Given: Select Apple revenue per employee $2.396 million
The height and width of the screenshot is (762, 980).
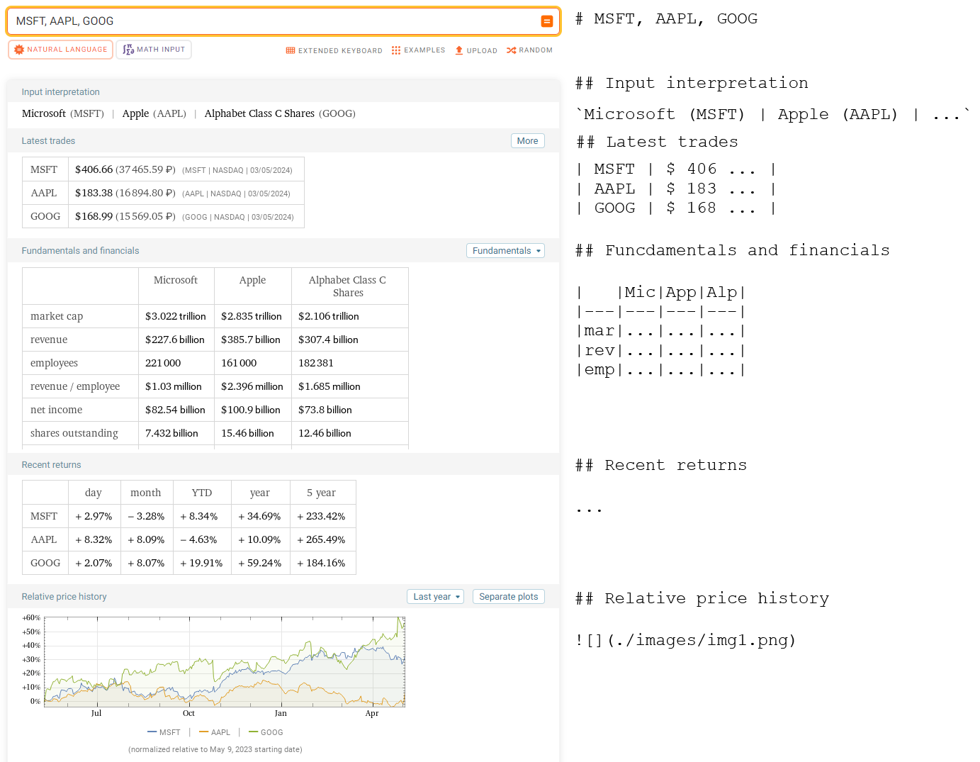Looking at the screenshot, I should [252, 386].
